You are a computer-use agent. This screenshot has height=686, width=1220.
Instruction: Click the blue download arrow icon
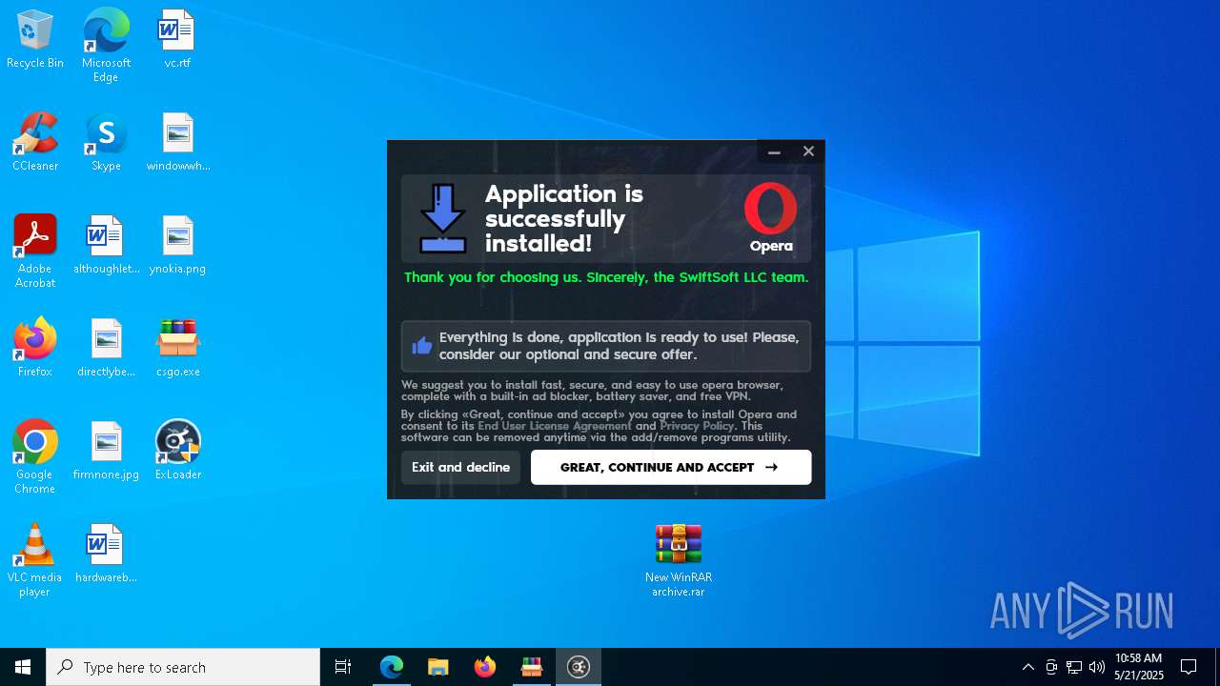(443, 218)
